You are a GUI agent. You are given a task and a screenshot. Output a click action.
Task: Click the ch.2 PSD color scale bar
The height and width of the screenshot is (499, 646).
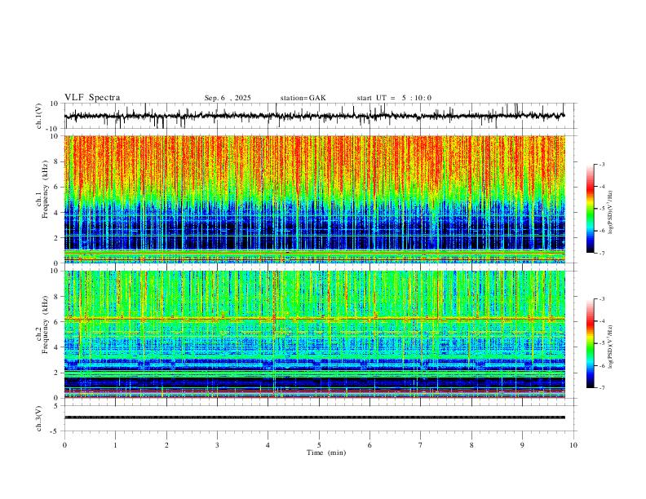[x=591, y=343]
